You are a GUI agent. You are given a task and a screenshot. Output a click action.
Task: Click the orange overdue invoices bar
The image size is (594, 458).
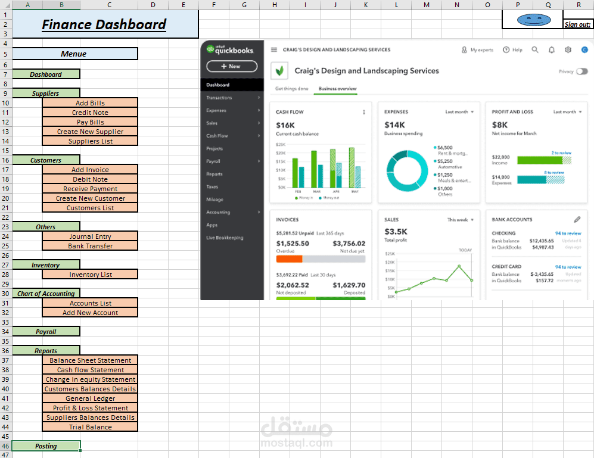289,259
